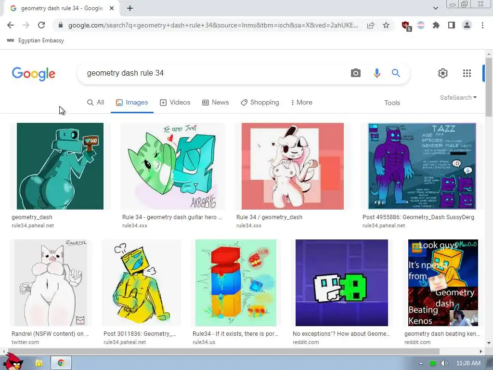
Task: Reload the current page
Action: [41, 25]
